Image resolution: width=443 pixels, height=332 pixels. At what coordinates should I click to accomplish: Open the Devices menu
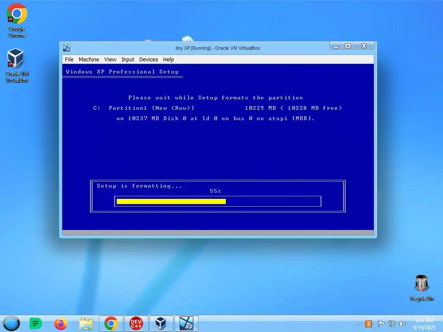tap(149, 59)
